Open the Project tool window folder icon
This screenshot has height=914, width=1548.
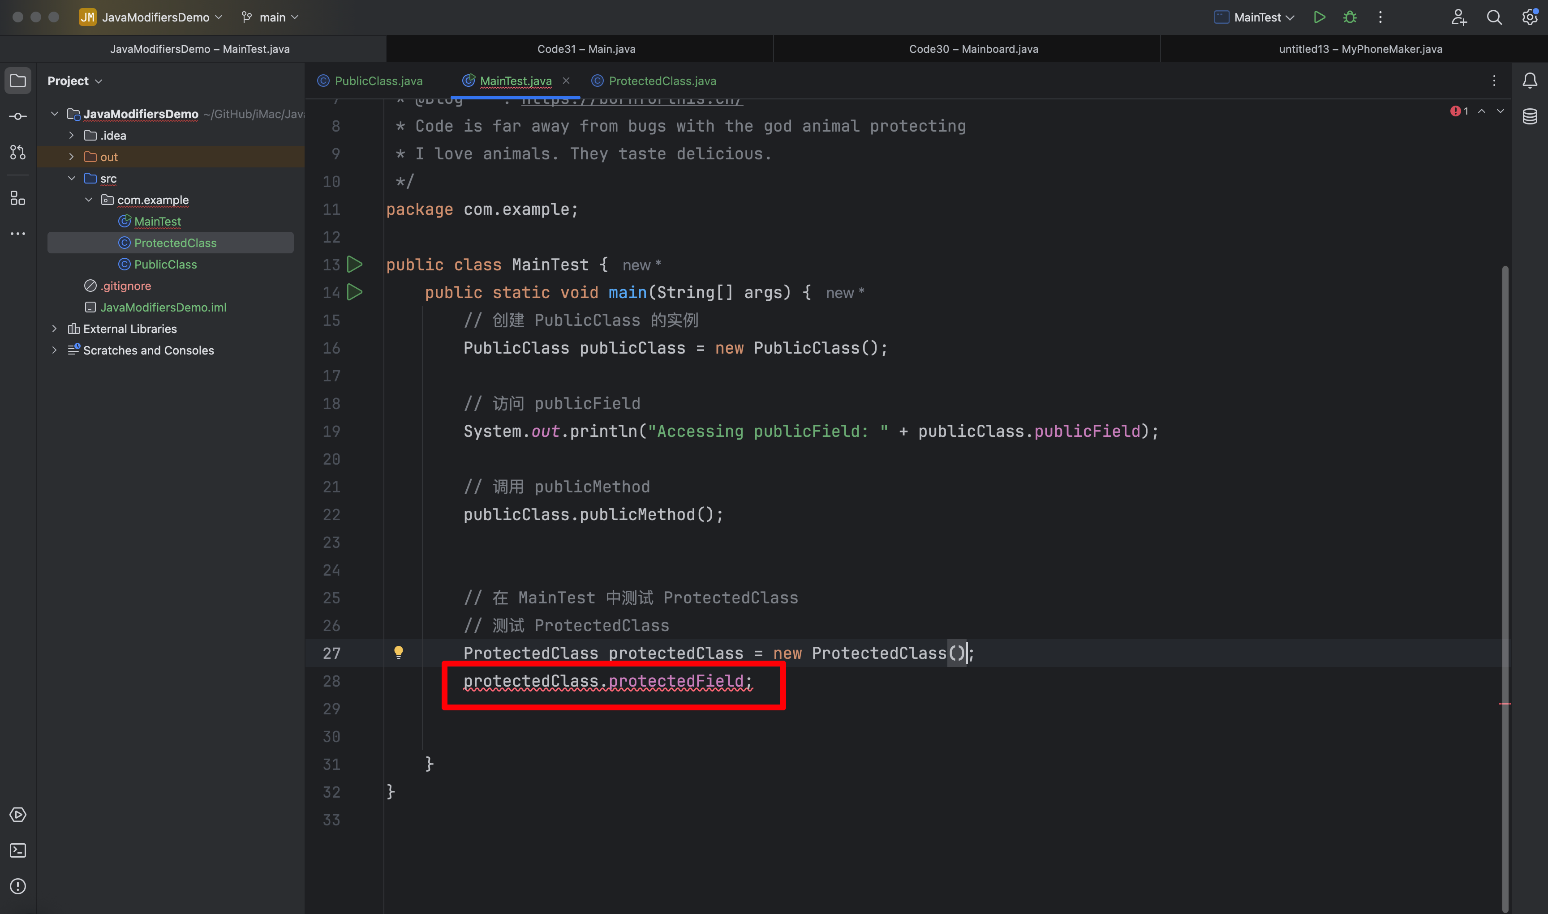point(18,81)
